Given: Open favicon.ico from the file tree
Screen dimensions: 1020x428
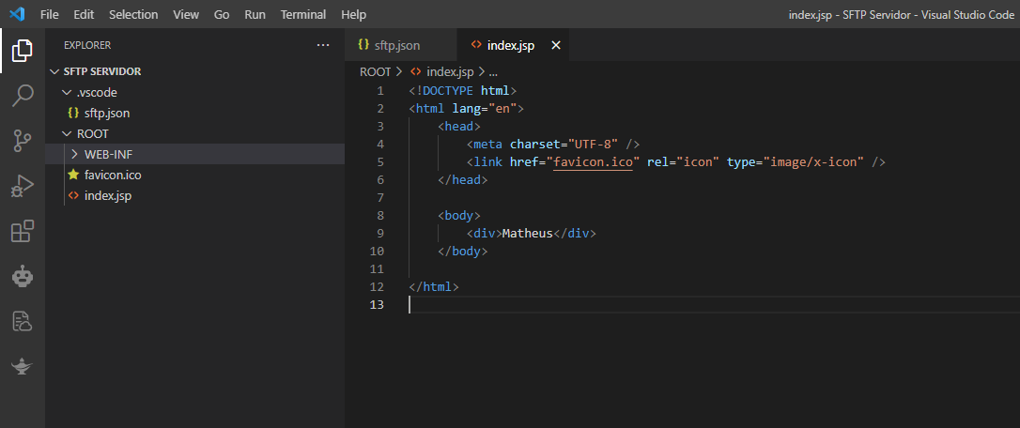Looking at the screenshot, I should pyautogui.click(x=113, y=175).
